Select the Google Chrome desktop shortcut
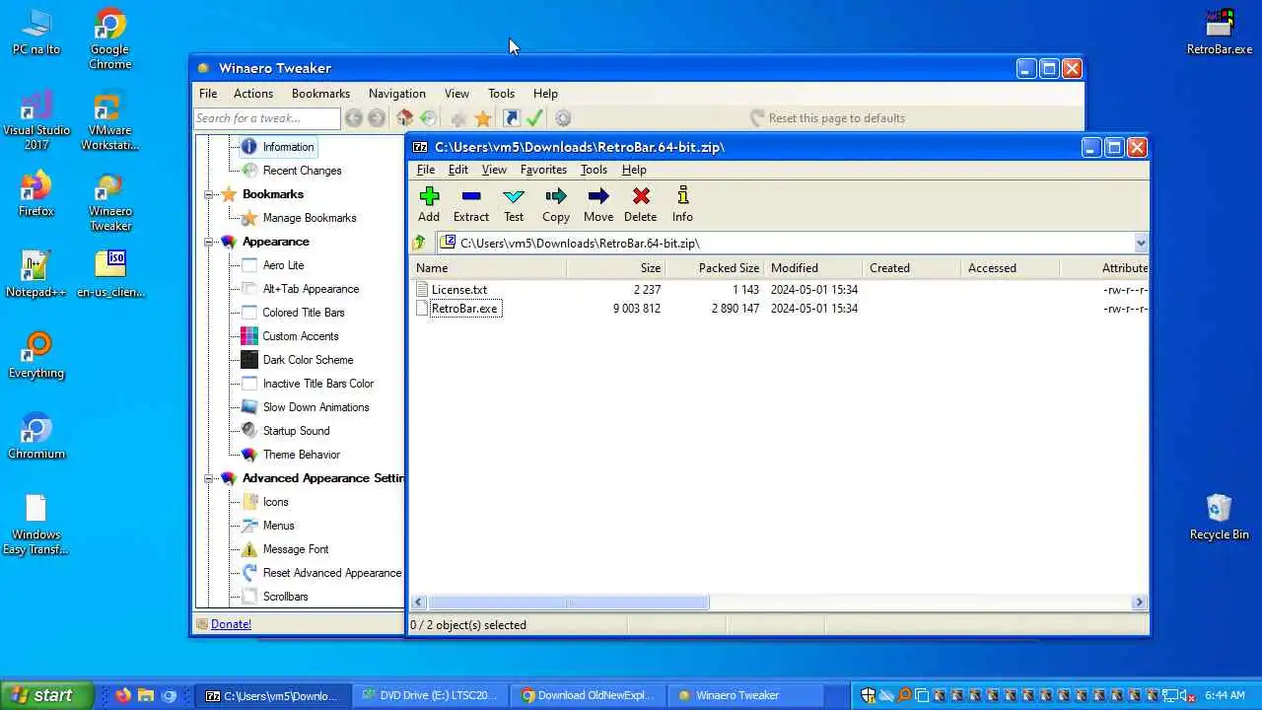This screenshot has width=1262, height=710. click(109, 39)
